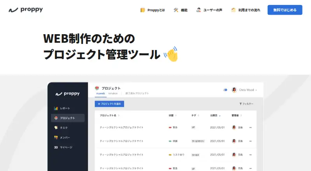Click the LP tag in the top row
311x171 pixels.
click(193, 127)
